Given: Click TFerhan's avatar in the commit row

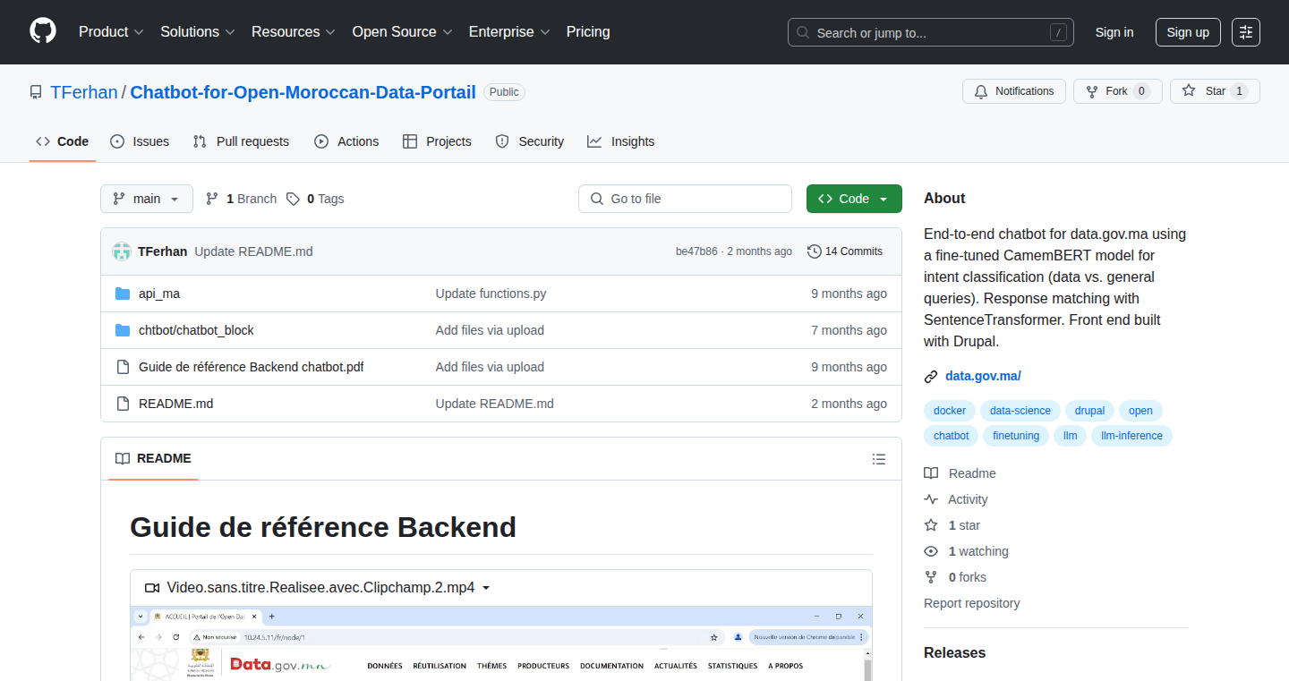Looking at the screenshot, I should pos(122,251).
